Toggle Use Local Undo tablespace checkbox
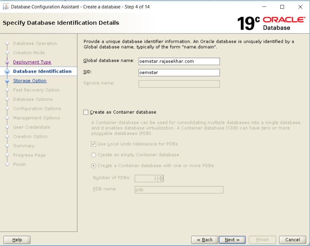 tap(94, 144)
